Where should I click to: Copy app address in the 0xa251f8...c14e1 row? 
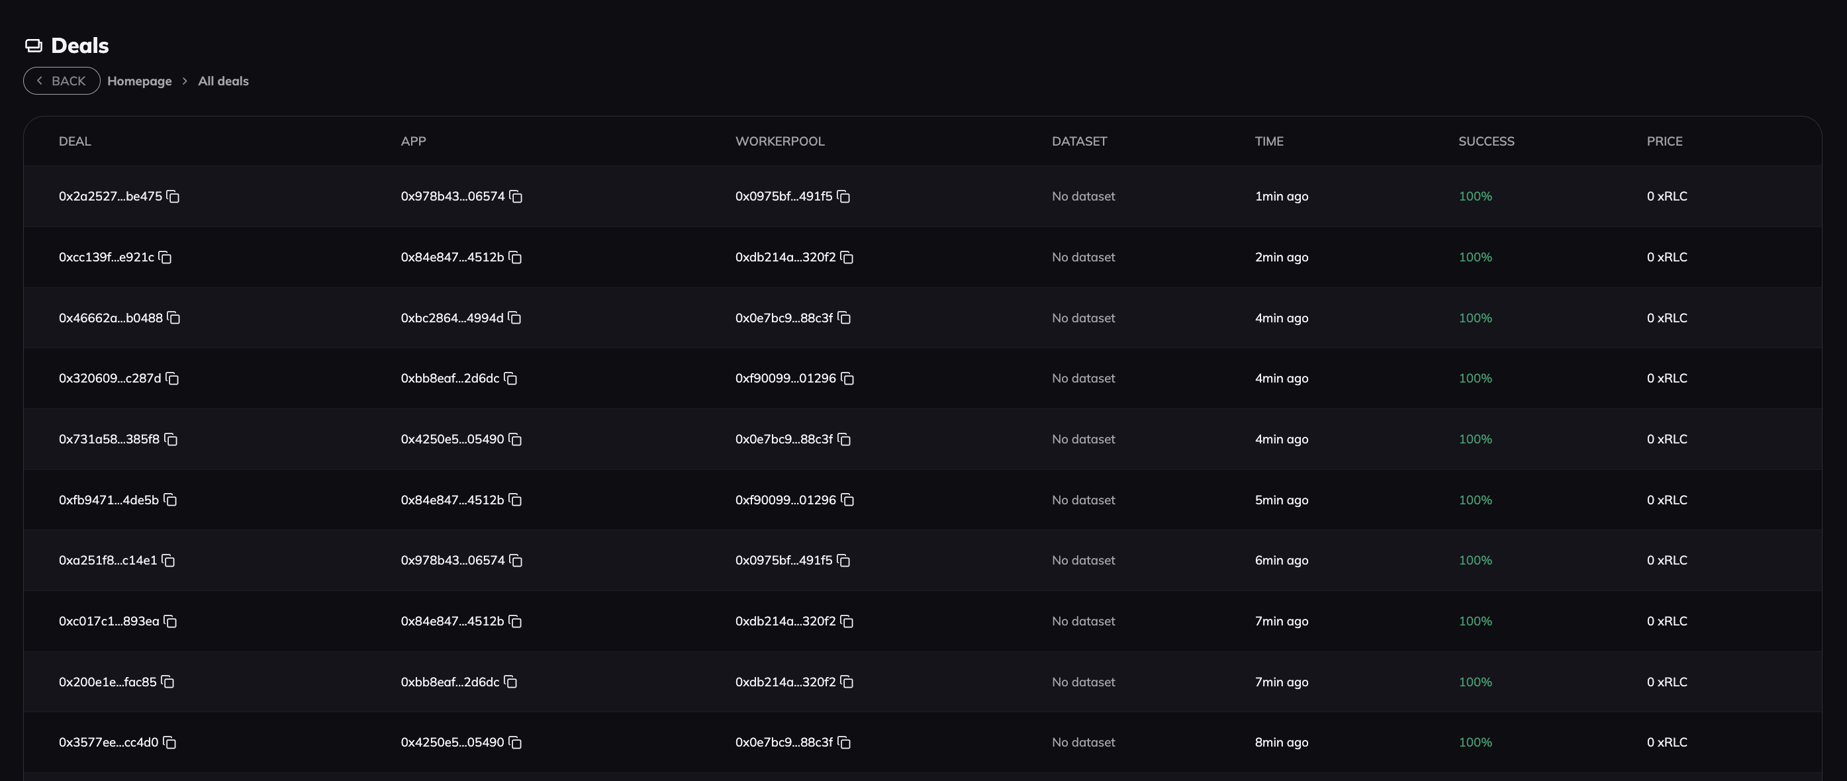(516, 561)
